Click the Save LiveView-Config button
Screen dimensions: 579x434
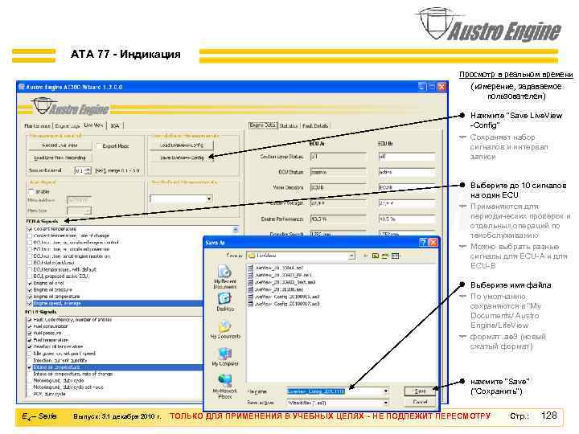click(181, 158)
